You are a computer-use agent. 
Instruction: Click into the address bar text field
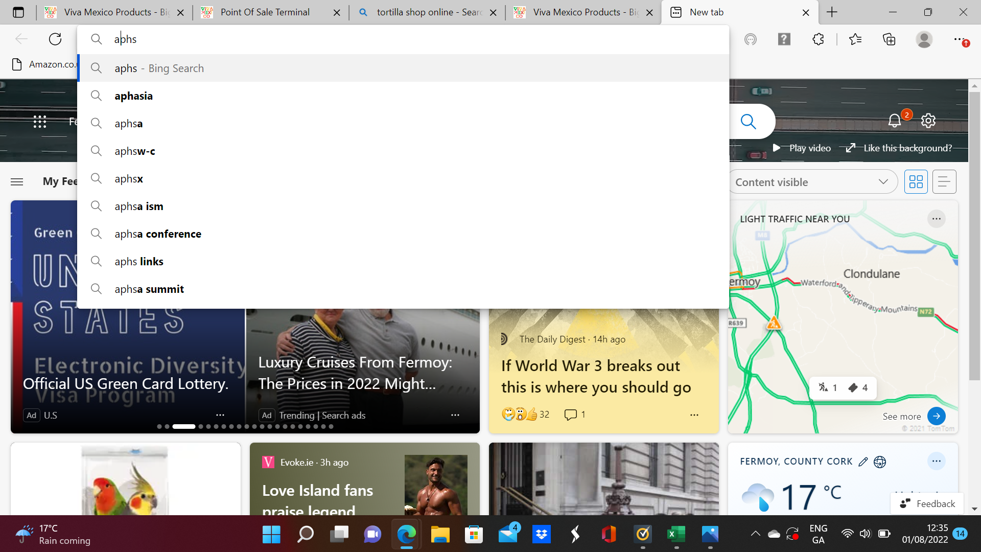[403, 39]
